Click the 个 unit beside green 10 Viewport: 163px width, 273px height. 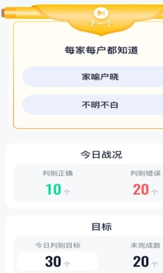coord(67,192)
